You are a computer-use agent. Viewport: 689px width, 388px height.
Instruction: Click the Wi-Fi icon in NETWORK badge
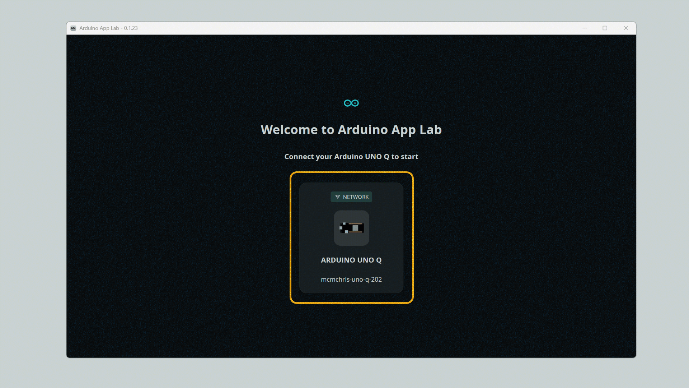pos(337,197)
